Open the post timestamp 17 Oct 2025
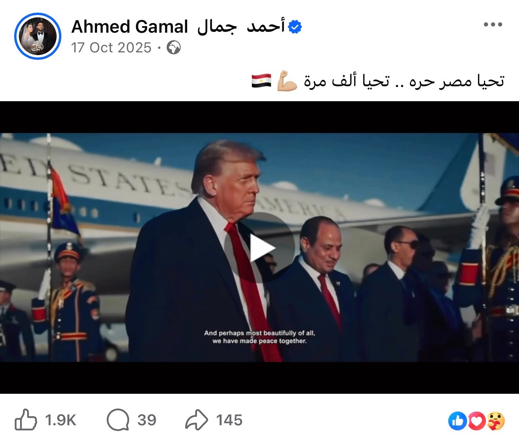 [x=111, y=48]
